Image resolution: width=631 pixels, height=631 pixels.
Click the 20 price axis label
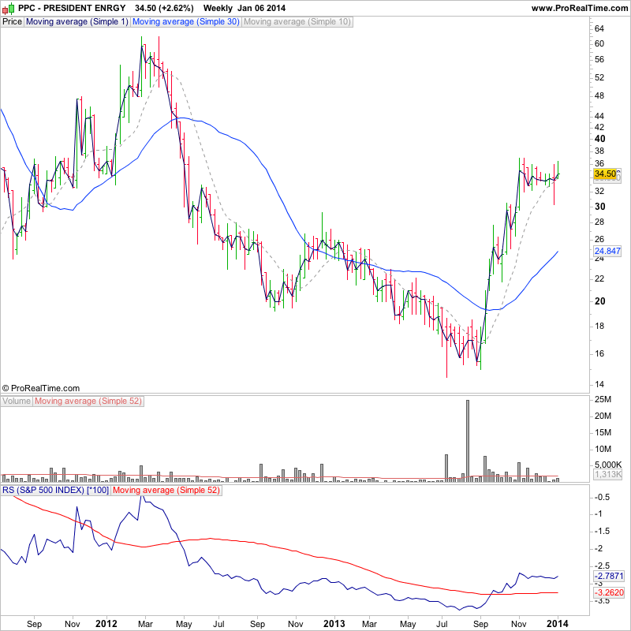[x=599, y=301]
